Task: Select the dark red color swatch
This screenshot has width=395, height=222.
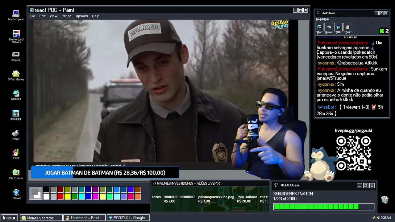Action: [60, 190]
